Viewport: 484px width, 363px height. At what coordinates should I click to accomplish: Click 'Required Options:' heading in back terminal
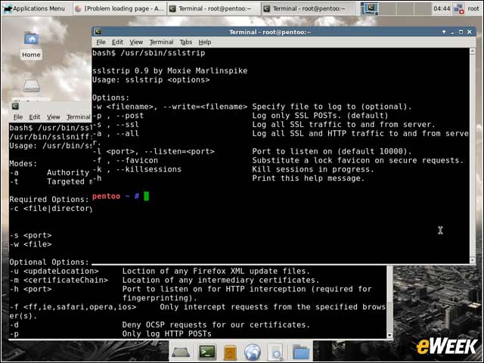point(49,200)
